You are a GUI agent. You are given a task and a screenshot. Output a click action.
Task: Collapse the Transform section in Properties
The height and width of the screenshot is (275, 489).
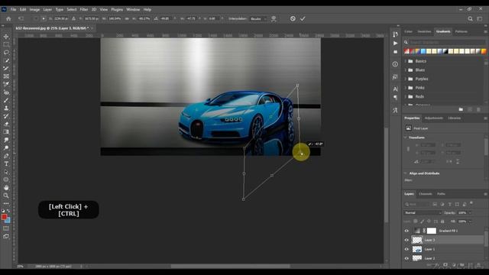pos(406,137)
